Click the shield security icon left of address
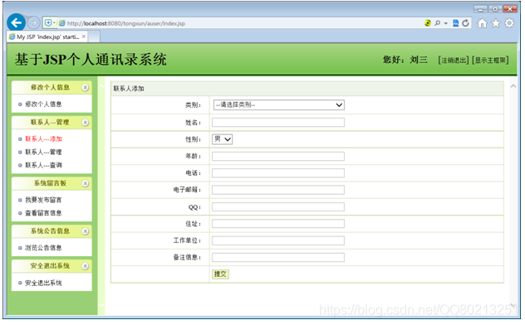The width and height of the screenshot is (525, 325). (x=48, y=23)
